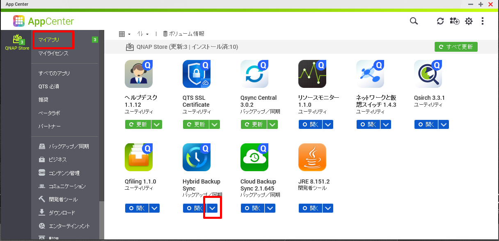Viewport: 499px width, 241px height.
Task: Click the すべて更新 button
Action: [x=456, y=47]
